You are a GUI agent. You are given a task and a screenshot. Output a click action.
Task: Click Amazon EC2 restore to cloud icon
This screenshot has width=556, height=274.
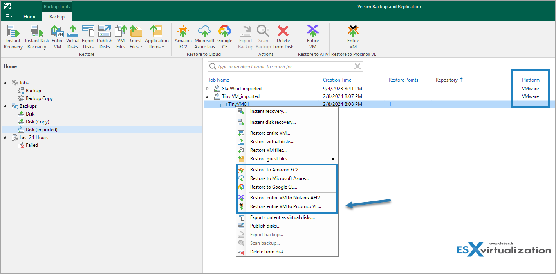(183, 37)
